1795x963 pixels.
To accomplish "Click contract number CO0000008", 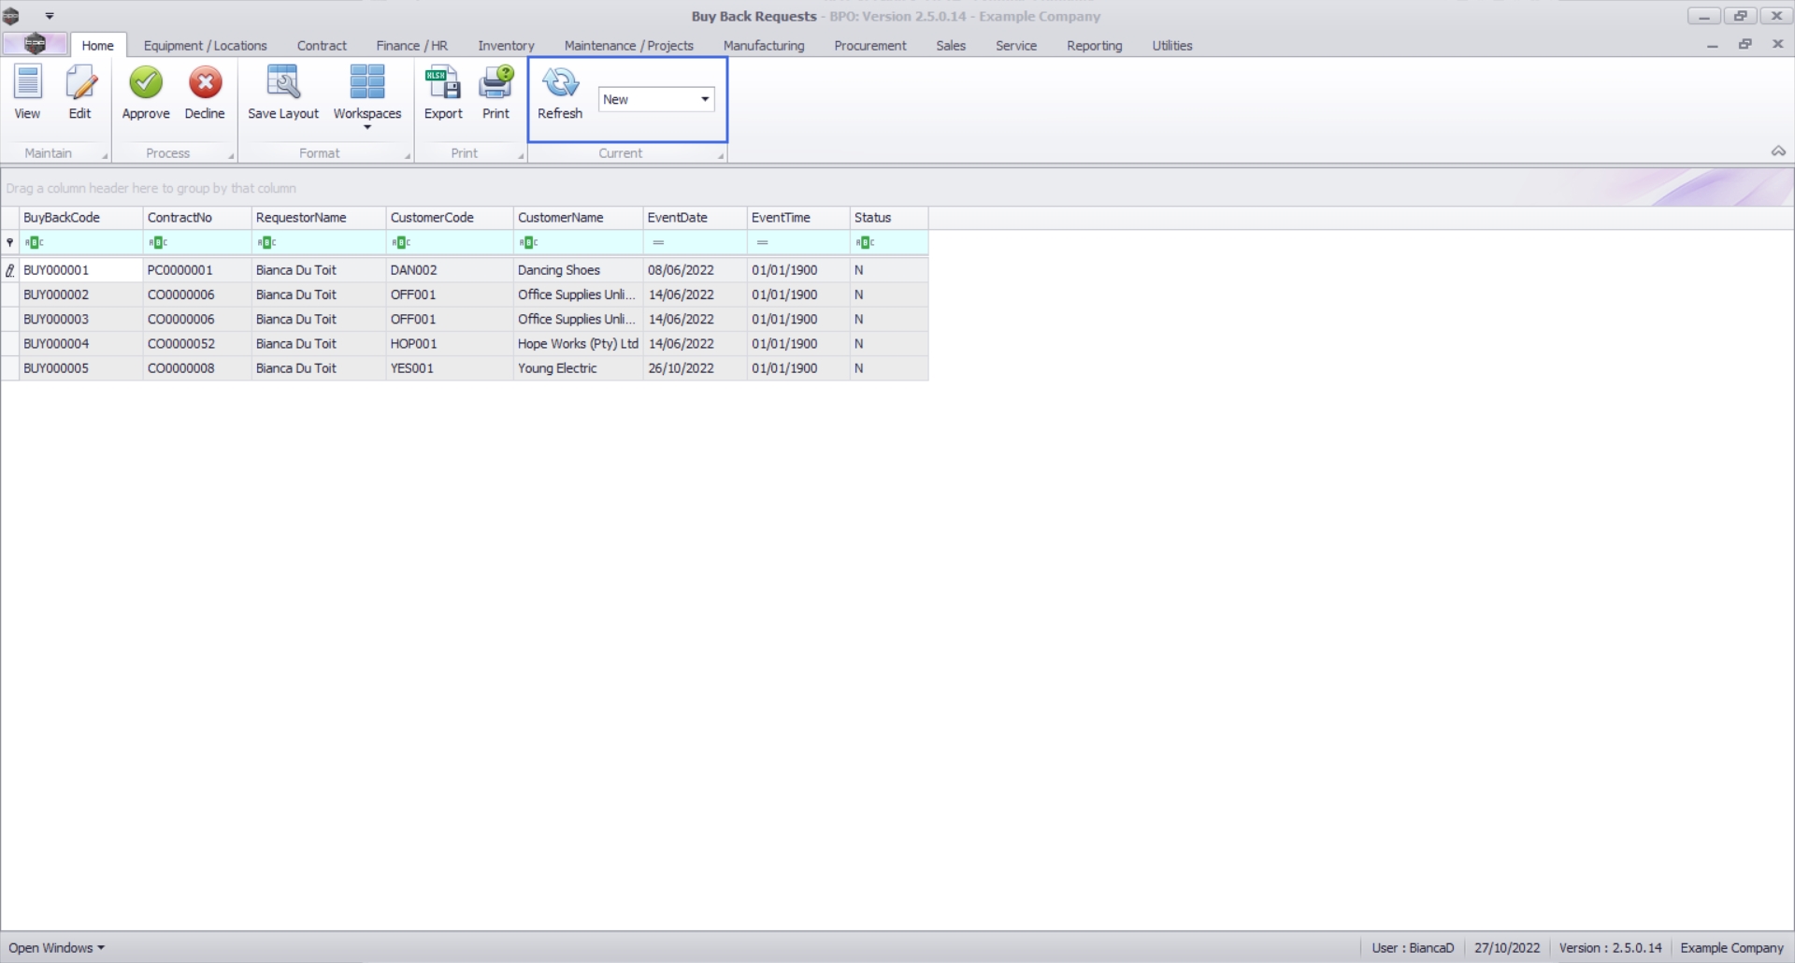I will (180, 368).
